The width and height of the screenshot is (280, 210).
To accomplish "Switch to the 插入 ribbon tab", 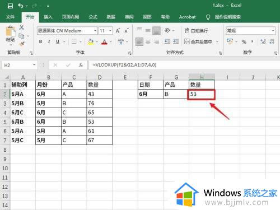I will [x=48, y=17].
